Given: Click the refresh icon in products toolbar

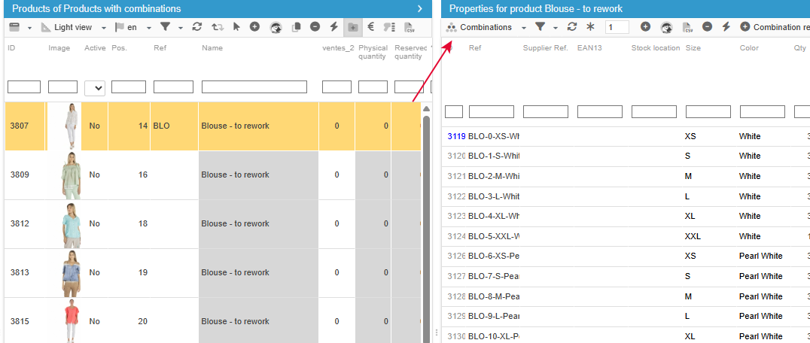Looking at the screenshot, I should (x=197, y=27).
